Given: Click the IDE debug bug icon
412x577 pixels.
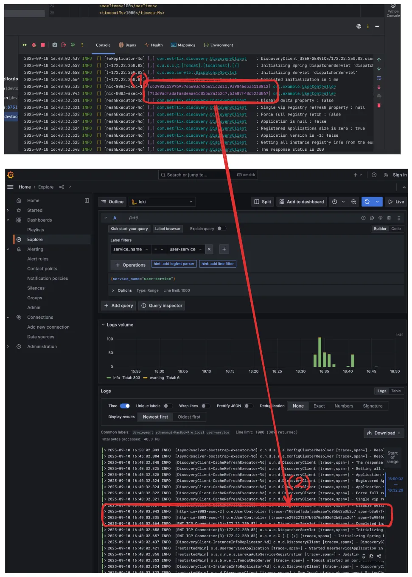Looking at the screenshot, I should point(34,45).
